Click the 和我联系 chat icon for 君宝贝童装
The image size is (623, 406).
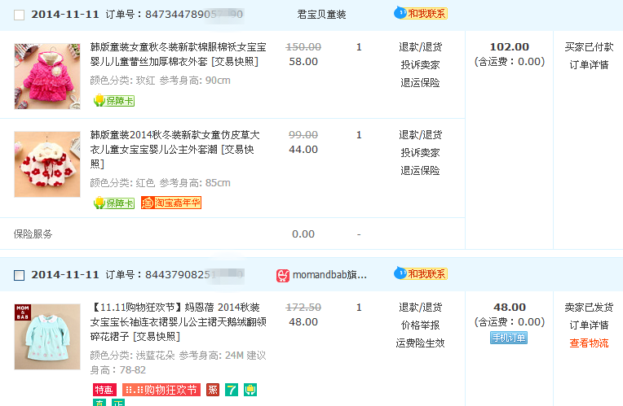420,14
